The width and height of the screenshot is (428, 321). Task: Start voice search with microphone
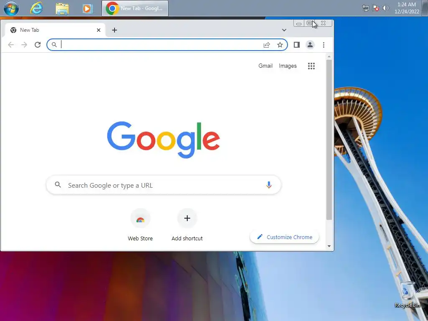coord(269,185)
